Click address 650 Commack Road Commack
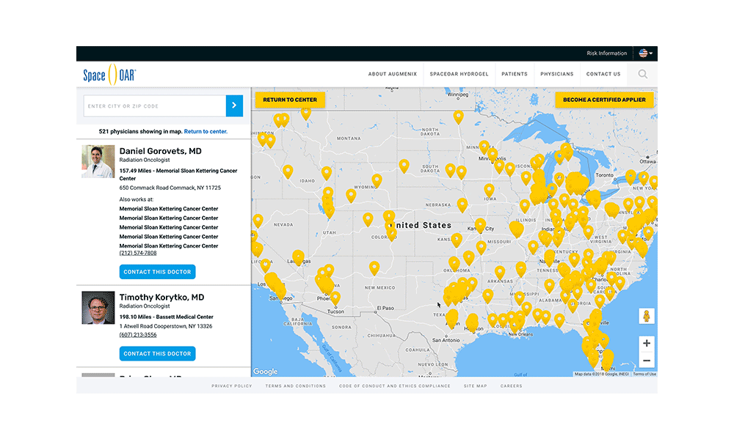The height and width of the screenshot is (439, 734). [x=170, y=188]
